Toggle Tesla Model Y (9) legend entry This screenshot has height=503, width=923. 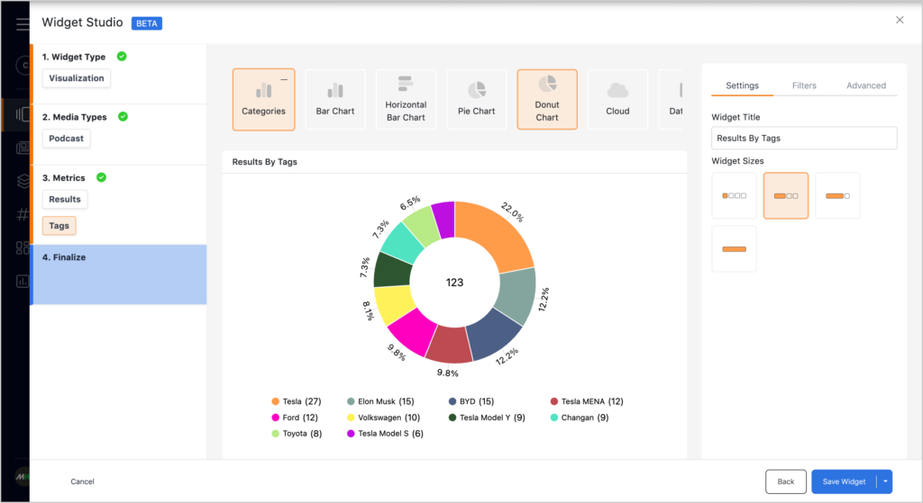[486, 418]
